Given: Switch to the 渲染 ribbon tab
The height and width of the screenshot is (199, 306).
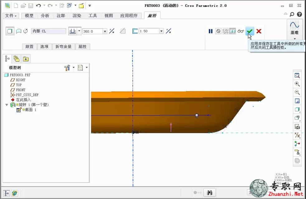Looking at the screenshot, I should point(77,16).
